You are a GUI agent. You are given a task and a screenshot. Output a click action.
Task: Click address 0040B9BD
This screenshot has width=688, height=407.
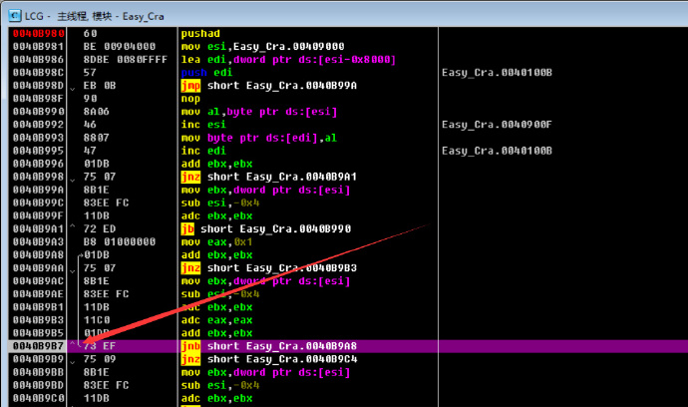[x=39, y=385]
